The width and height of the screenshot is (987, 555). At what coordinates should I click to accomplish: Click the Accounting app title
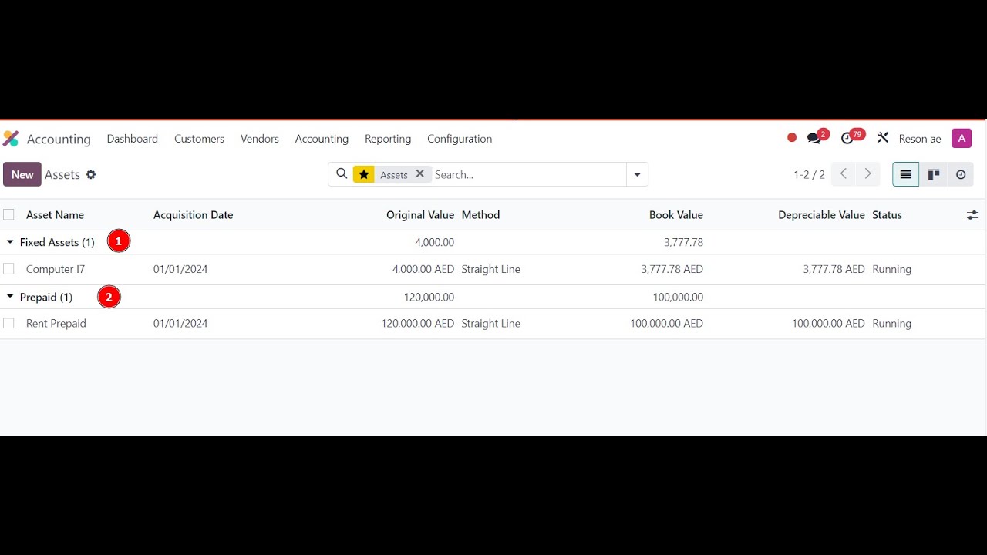pyautogui.click(x=59, y=139)
